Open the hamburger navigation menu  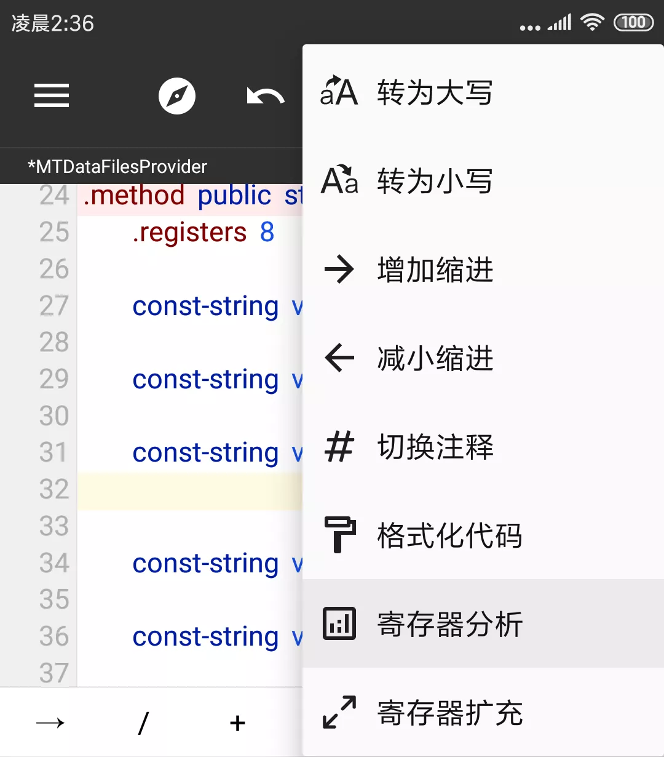(x=52, y=96)
